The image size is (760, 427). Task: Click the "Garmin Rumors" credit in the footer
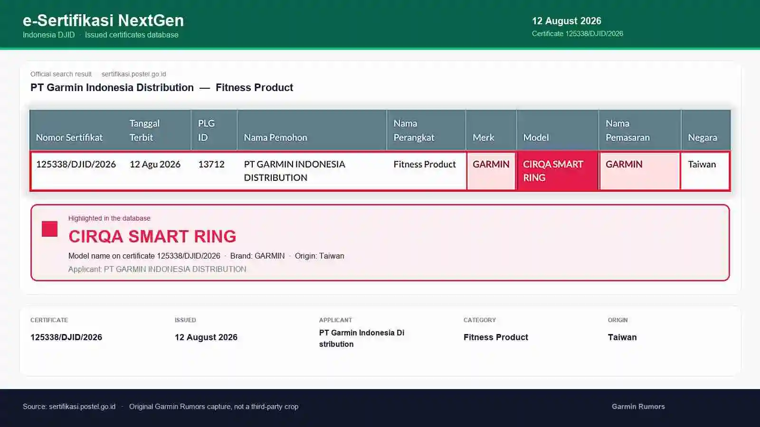638,407
